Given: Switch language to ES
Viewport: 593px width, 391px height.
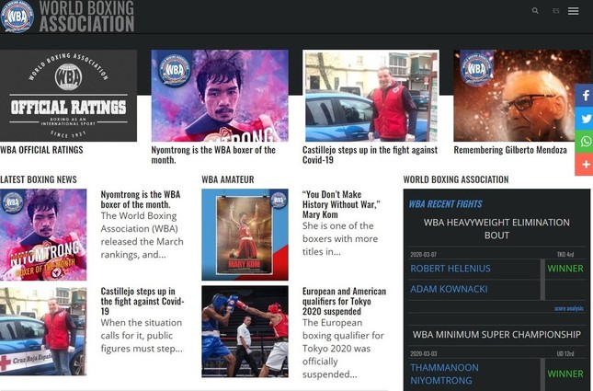Looking at the screenshot, I should pos(555,11).
